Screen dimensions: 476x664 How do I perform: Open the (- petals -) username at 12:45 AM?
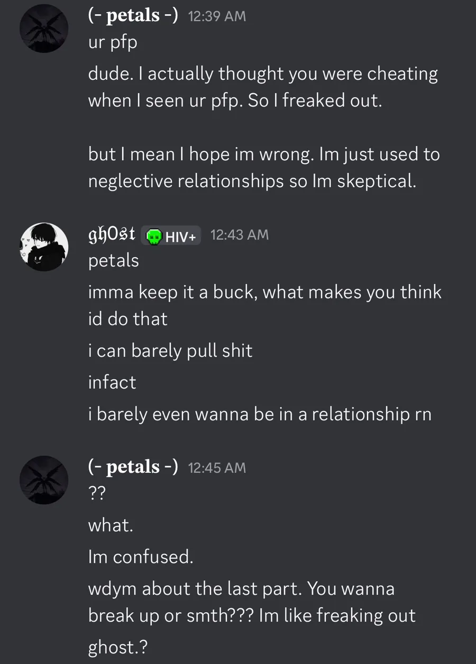(133, 467)
